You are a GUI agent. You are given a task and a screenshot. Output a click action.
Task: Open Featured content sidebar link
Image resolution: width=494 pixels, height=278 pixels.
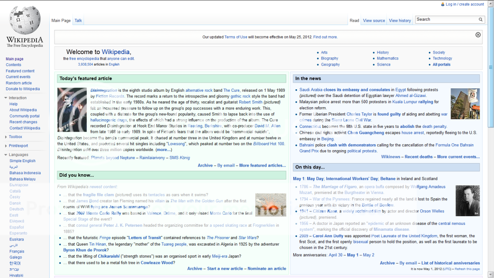[20, 71]
